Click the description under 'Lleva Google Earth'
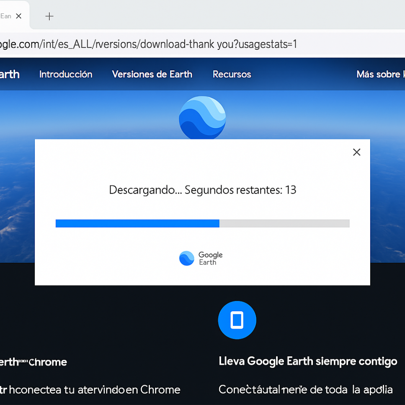405x405 pixels. point(306,390)
